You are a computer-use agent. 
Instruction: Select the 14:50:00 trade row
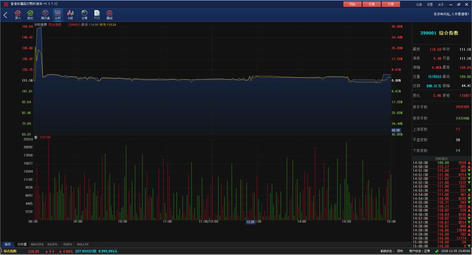coord(441,163)
